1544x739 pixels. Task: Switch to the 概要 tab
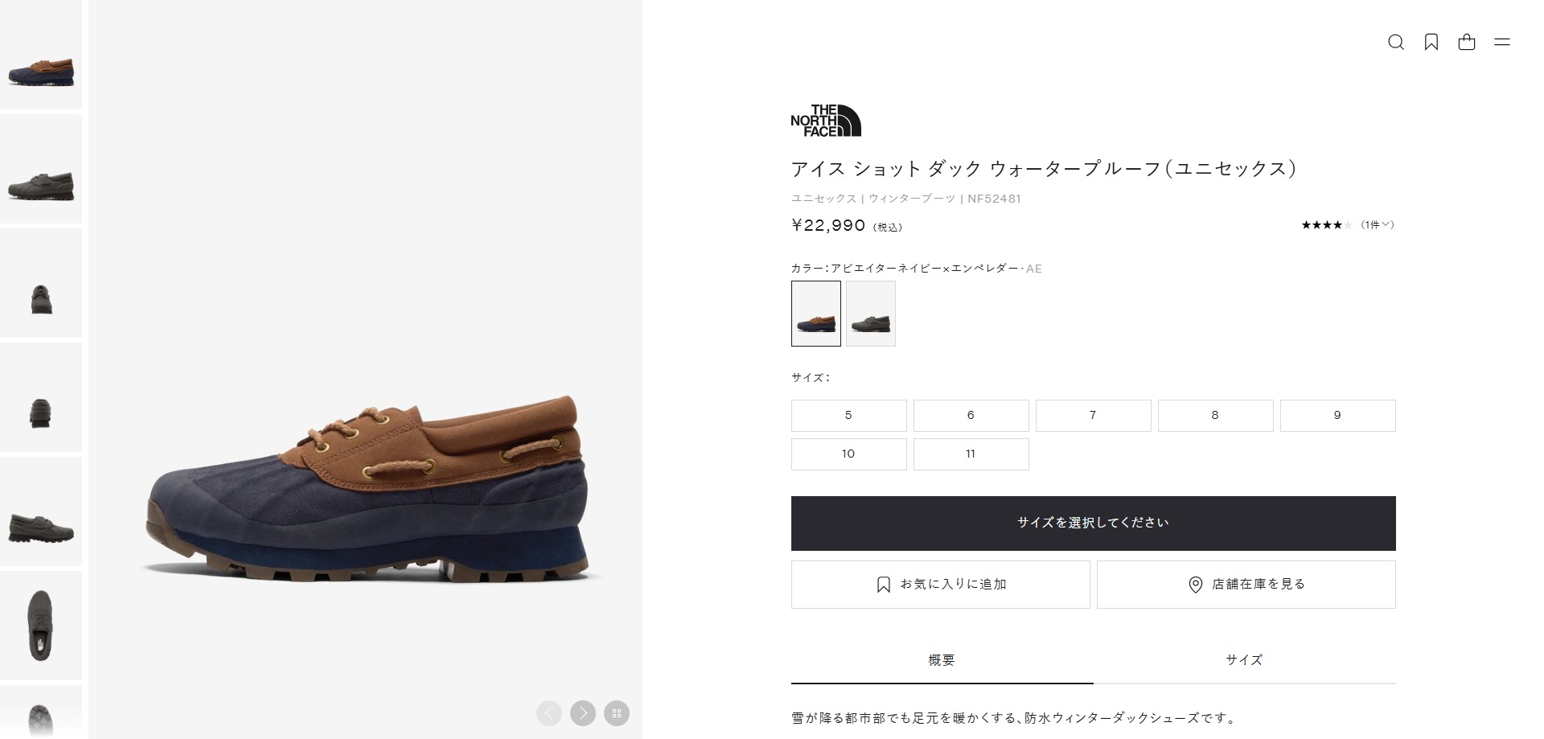[942, 660]
